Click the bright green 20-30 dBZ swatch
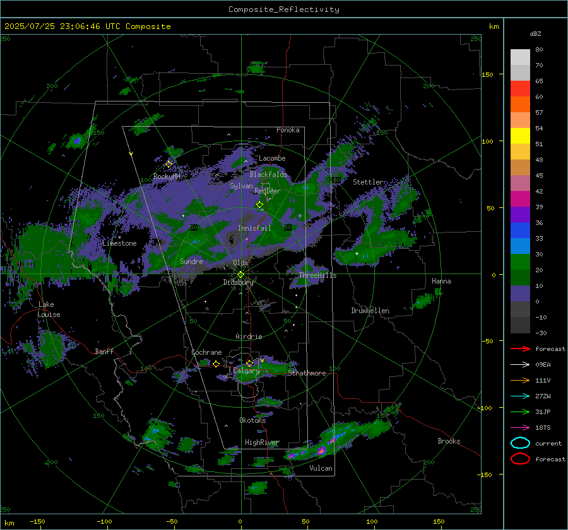Image resolution: width=568 pixels, height=530 pixels. [520, 262]
